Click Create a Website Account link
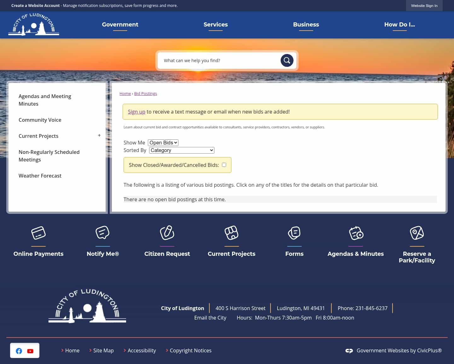Image resolution: width=454 pixels, height=364 pixels. point(36,5)
